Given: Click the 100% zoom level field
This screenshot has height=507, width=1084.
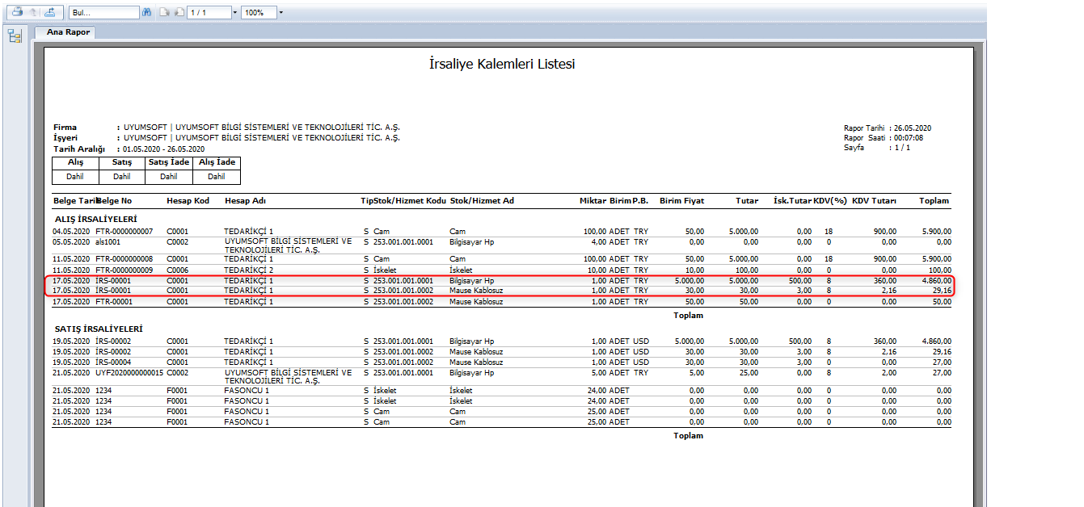Looking at the screenshot, I should click(x=257, y=13).
